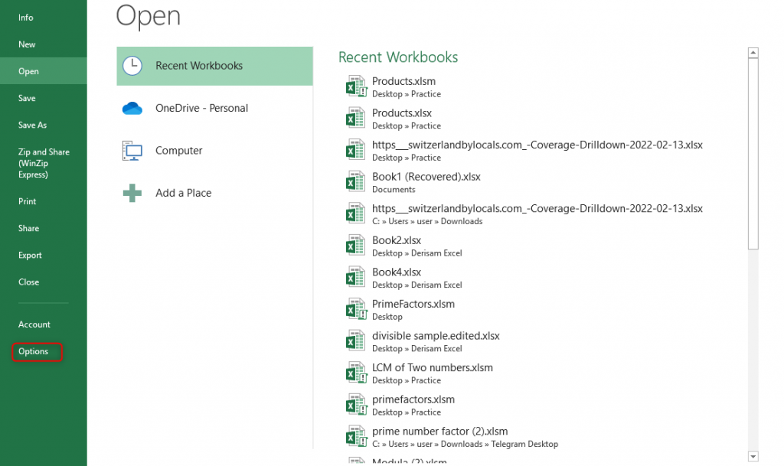This screenshot has height=466, width=784.
Task: Click the Computer monitor icon
Action: tap(132, 151)
